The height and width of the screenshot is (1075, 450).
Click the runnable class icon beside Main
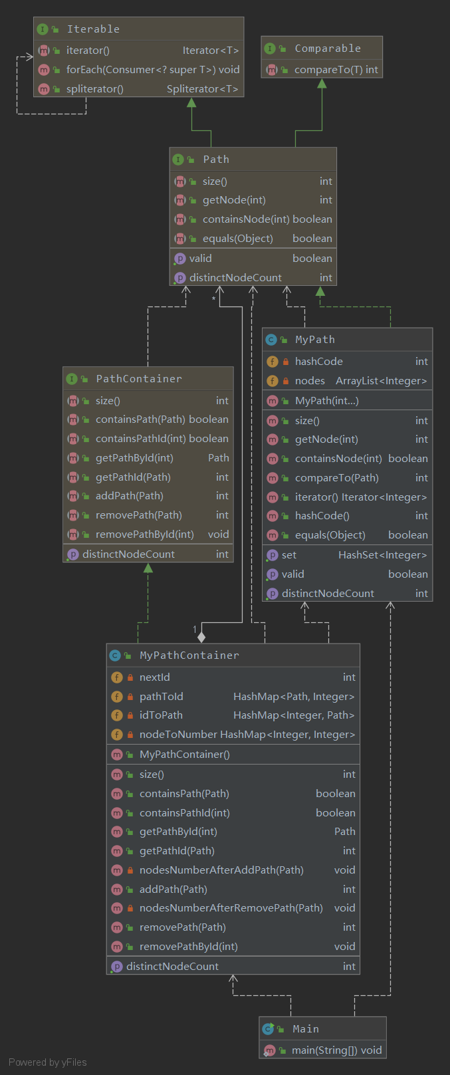click(x=268, y=1028)
